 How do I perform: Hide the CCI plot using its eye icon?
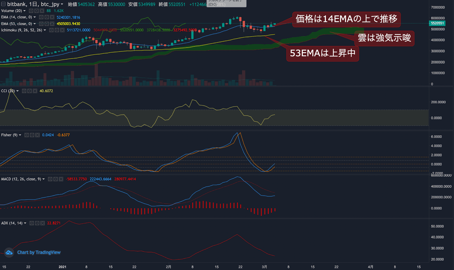click(x=24, y=91)
